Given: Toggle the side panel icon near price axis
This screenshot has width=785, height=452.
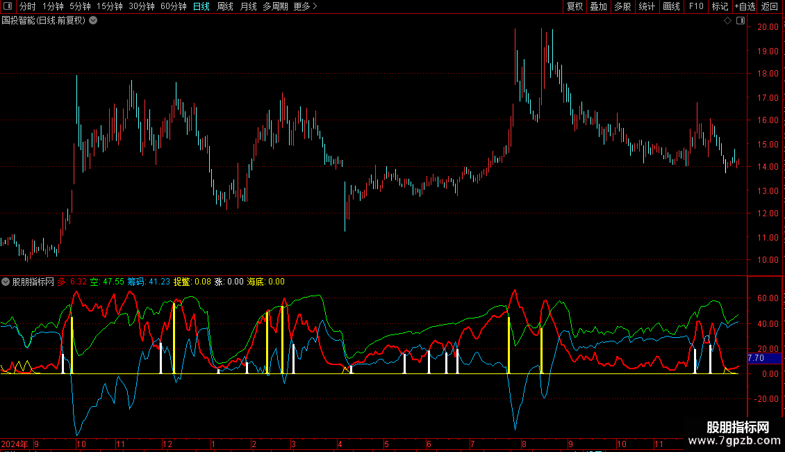Looking at the screenshot, I should click(740, 21).
